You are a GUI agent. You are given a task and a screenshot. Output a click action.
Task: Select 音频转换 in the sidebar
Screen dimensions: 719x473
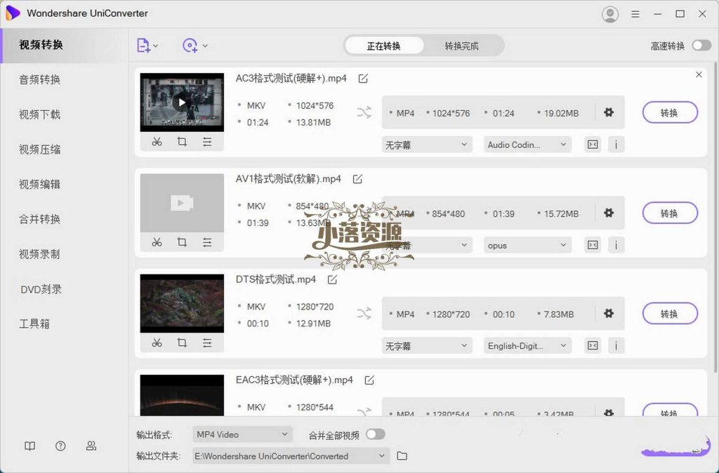[x=40, y=80]
